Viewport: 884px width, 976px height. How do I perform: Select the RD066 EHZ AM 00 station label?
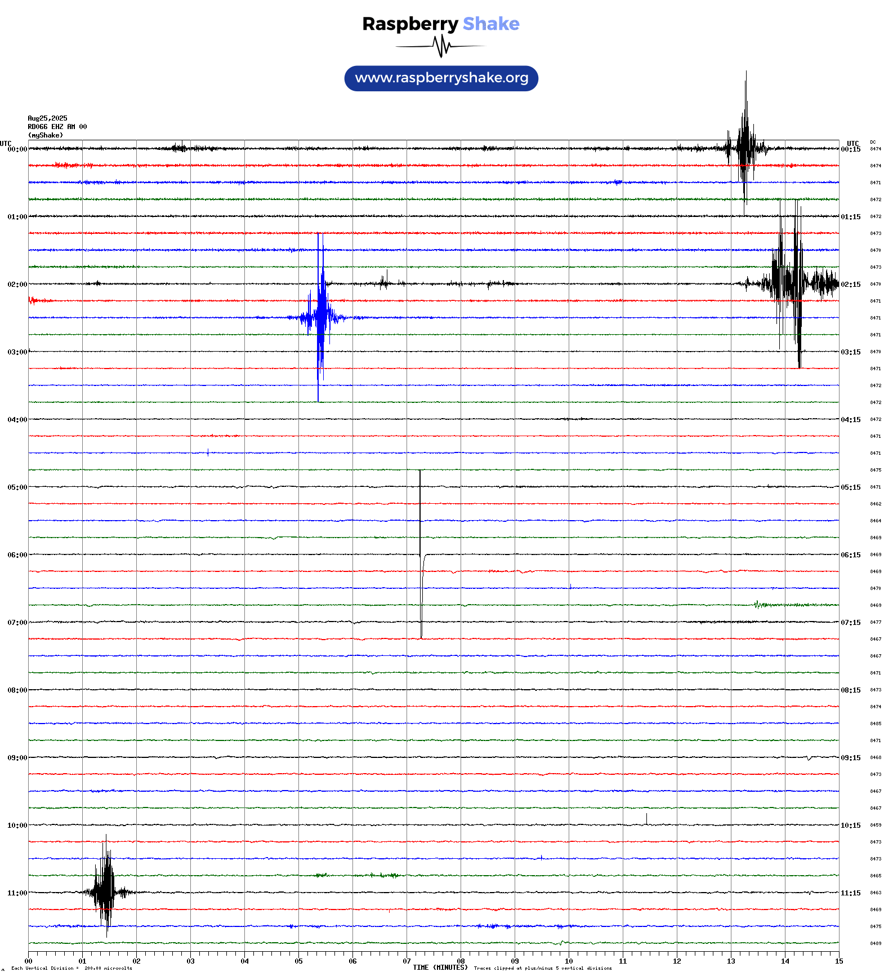click(57, 127)
